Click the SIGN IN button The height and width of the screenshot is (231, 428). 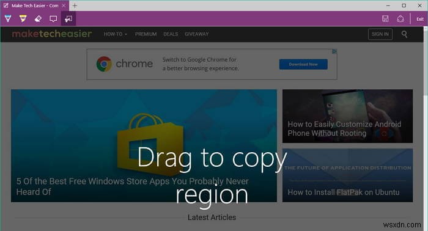(380, 34)
